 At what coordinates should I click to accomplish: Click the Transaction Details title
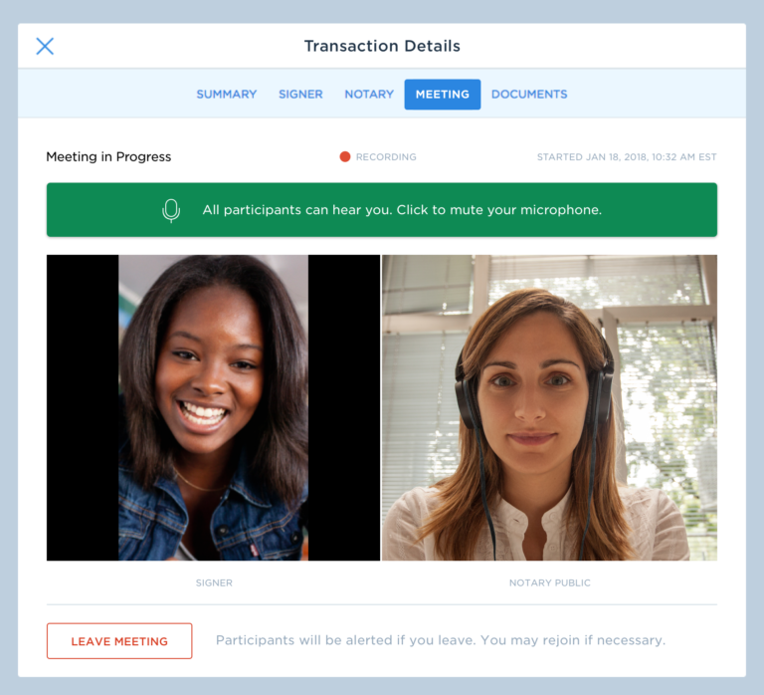pyautogui.click(x=382, y=46)
